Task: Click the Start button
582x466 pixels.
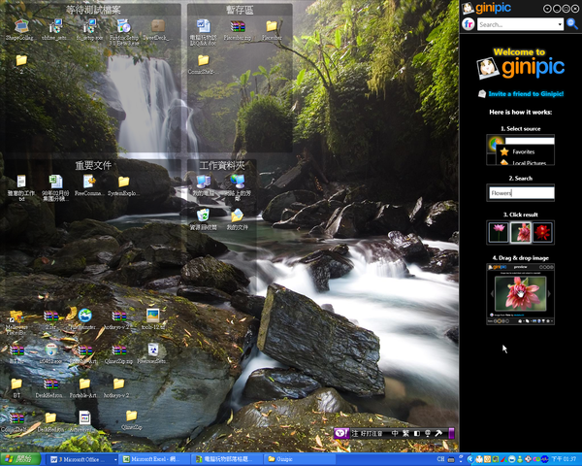Action: click(20, 459)
